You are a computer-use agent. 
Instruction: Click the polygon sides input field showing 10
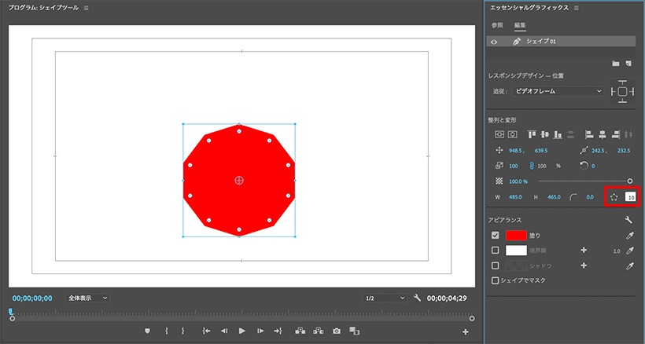coord(630,197)
